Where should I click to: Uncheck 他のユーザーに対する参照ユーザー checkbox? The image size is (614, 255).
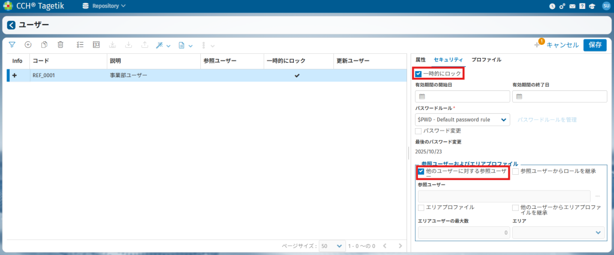(421, 171)
